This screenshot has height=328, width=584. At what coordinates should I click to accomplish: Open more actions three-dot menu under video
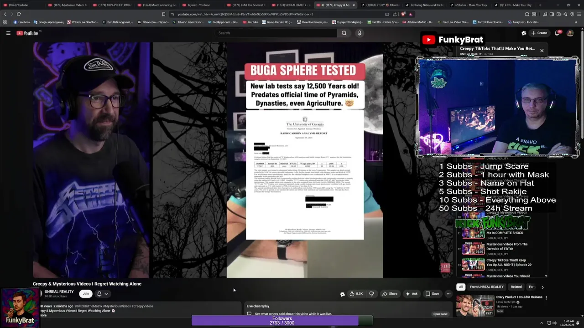[448, 294]
